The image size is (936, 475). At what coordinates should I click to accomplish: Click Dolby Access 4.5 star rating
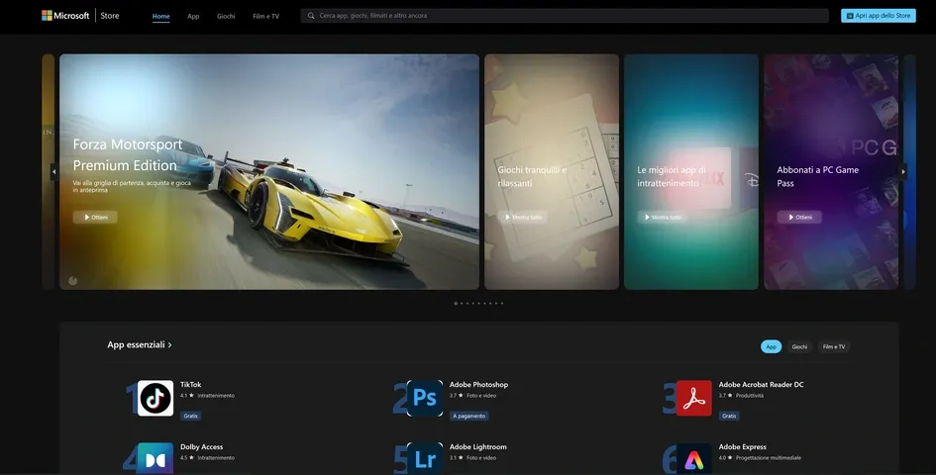[187, 458]
